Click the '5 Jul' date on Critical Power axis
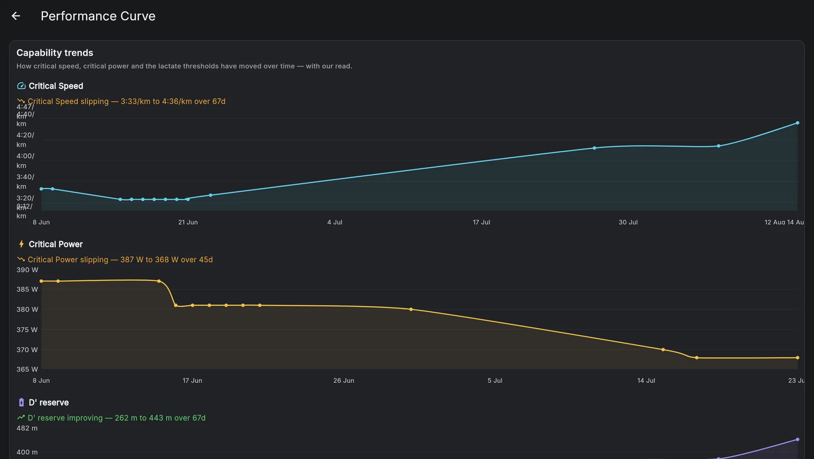 coord(495,381)
